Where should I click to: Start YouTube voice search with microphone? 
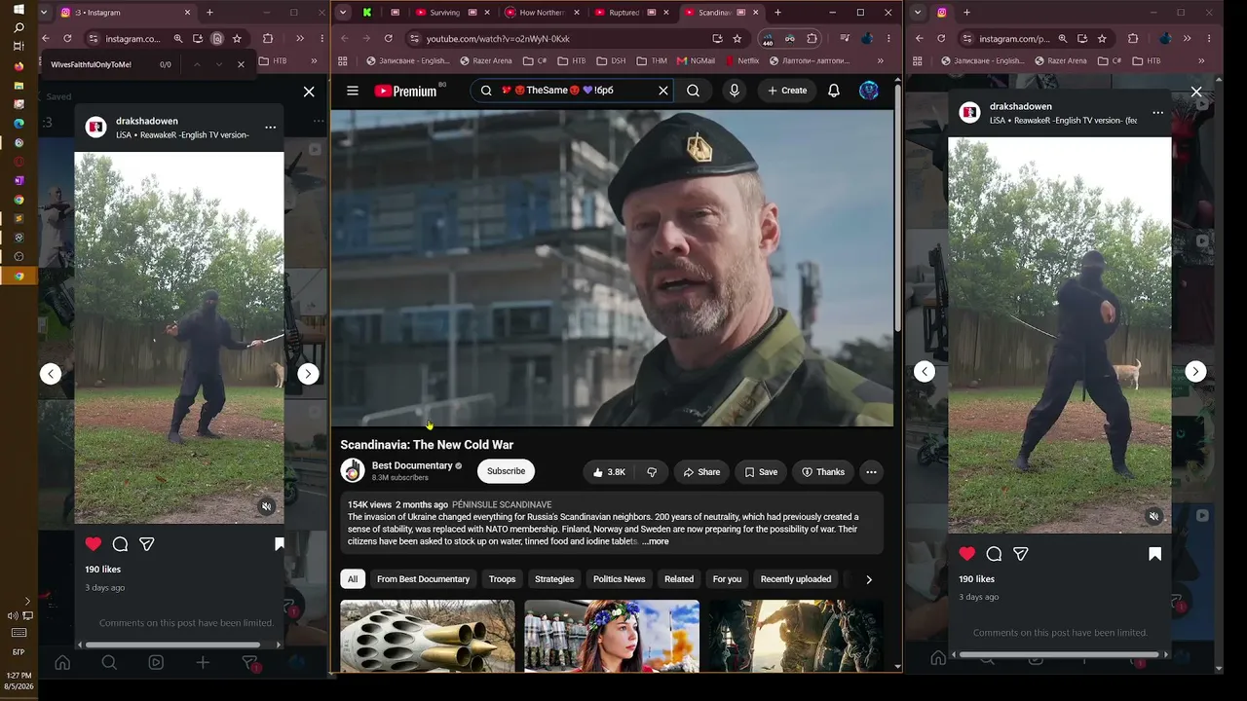735,91
